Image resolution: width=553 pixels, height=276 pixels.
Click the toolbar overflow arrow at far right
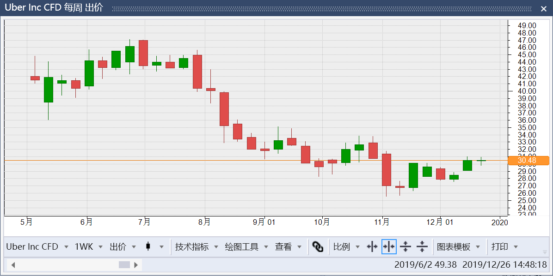[545, 252]
